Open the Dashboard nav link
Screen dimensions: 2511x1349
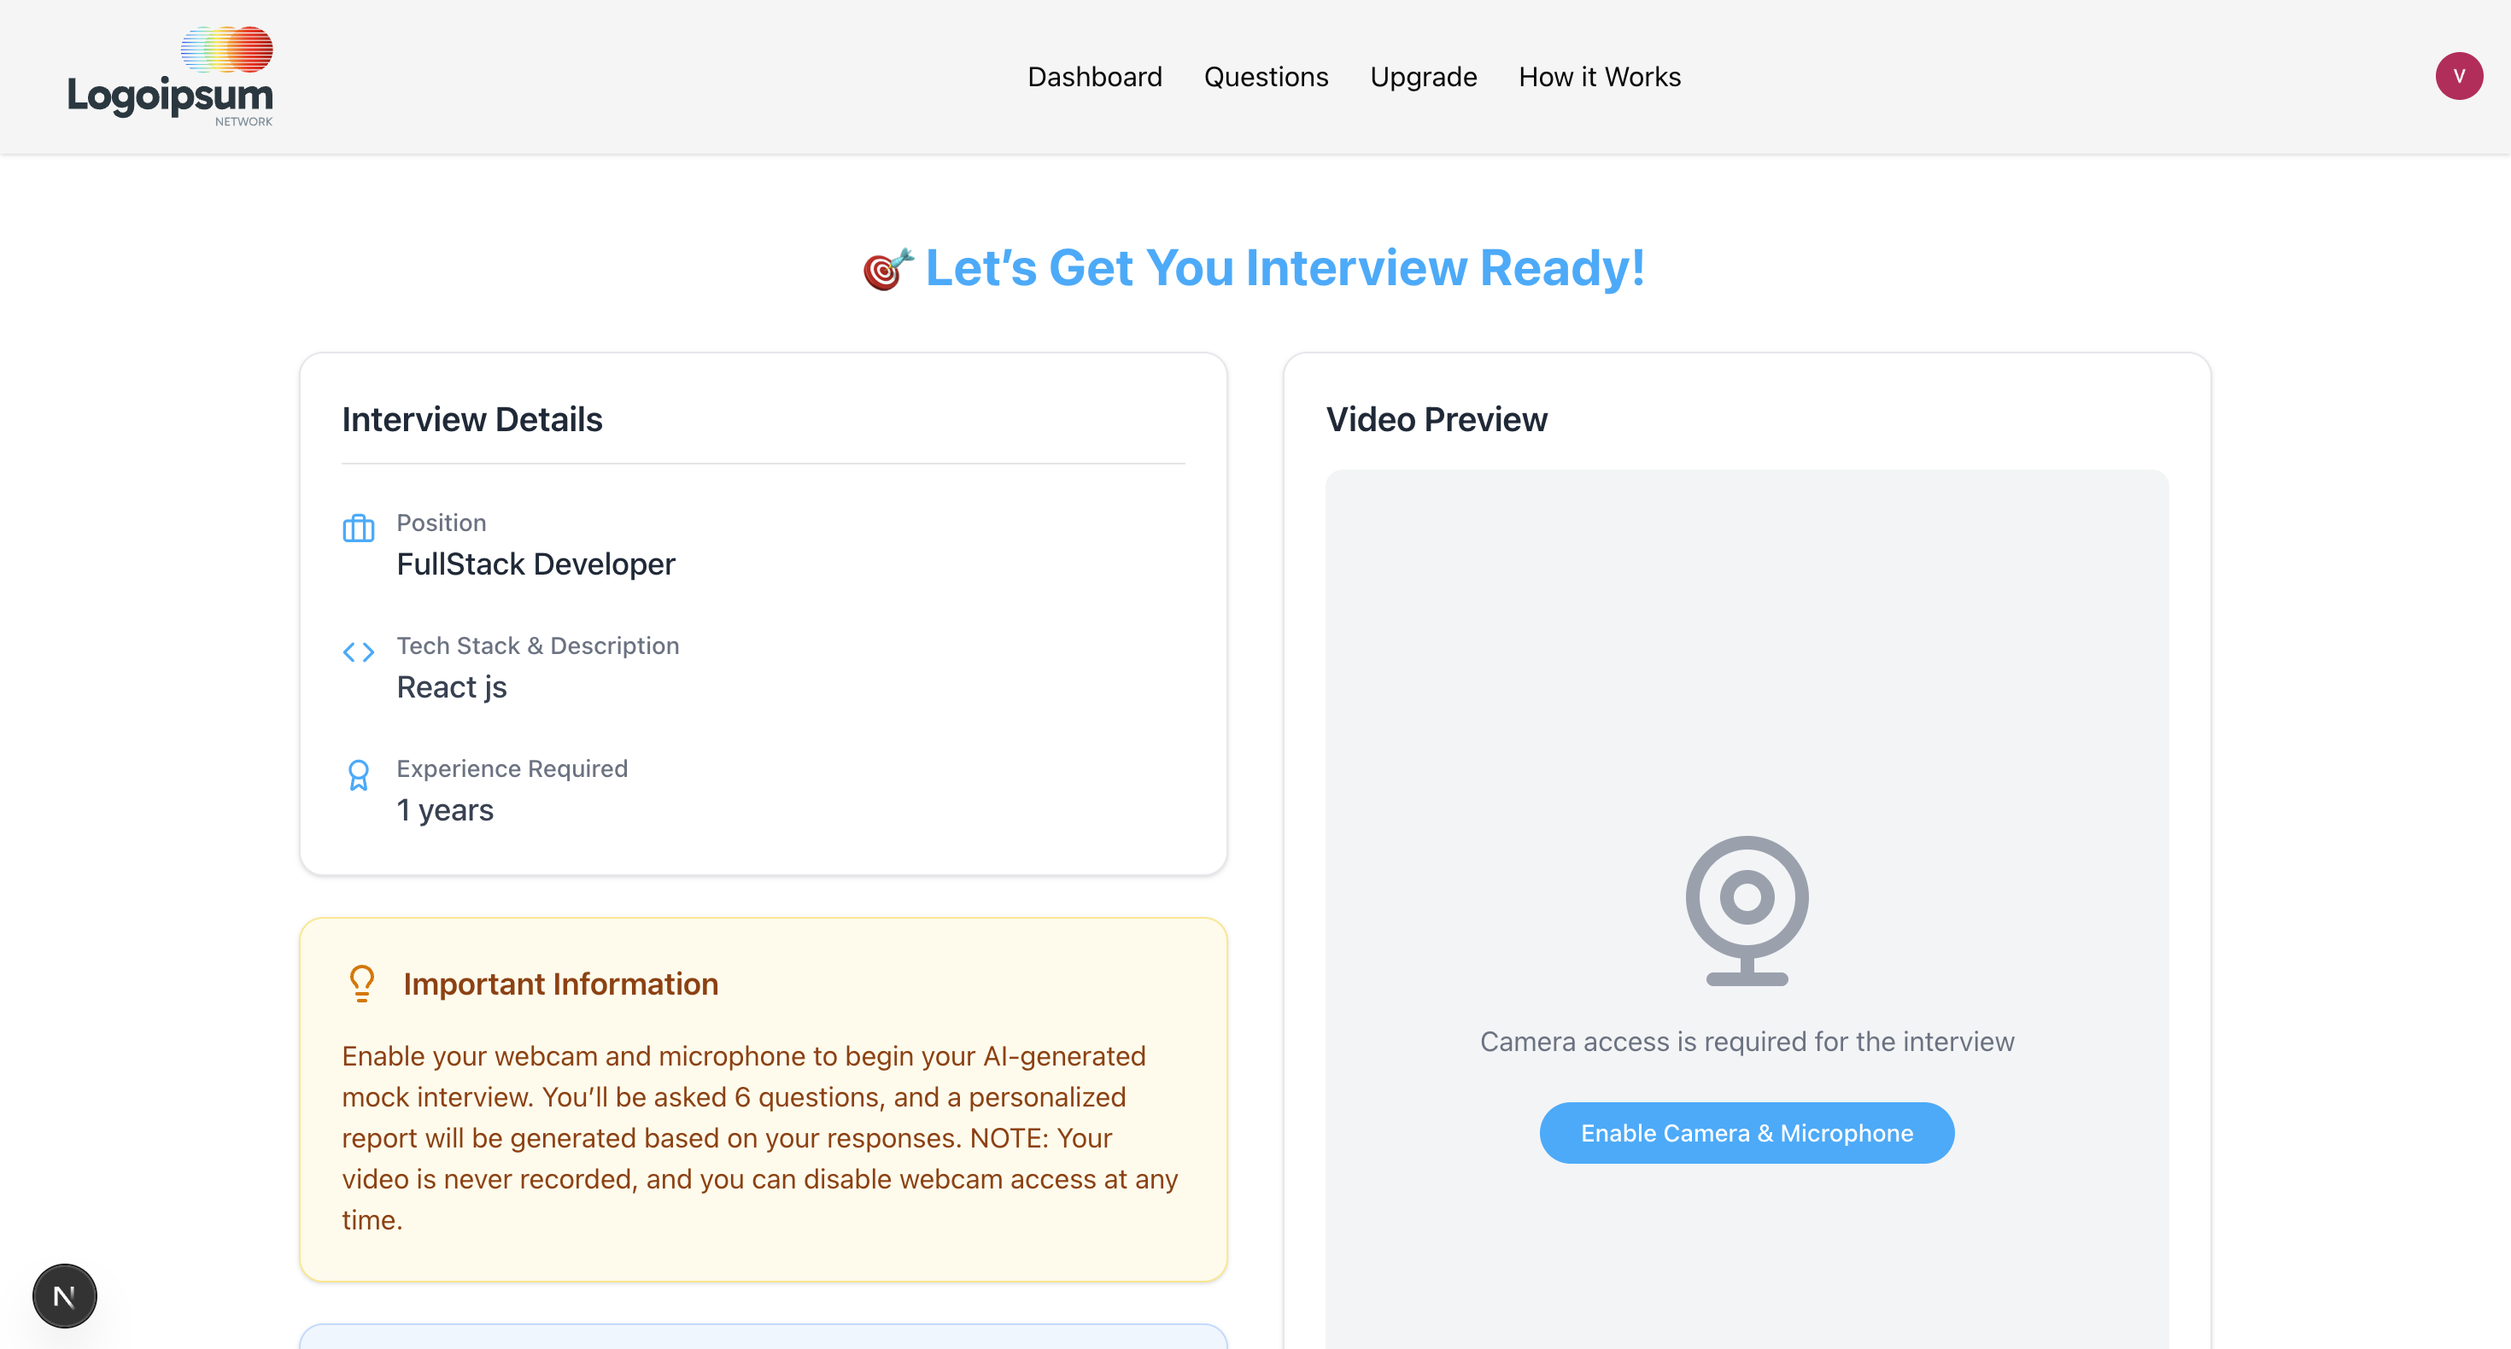coord(1095,77)
